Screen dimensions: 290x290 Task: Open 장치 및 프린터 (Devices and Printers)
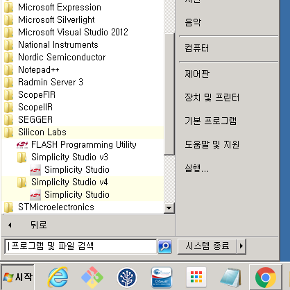[x=212, y=97]
